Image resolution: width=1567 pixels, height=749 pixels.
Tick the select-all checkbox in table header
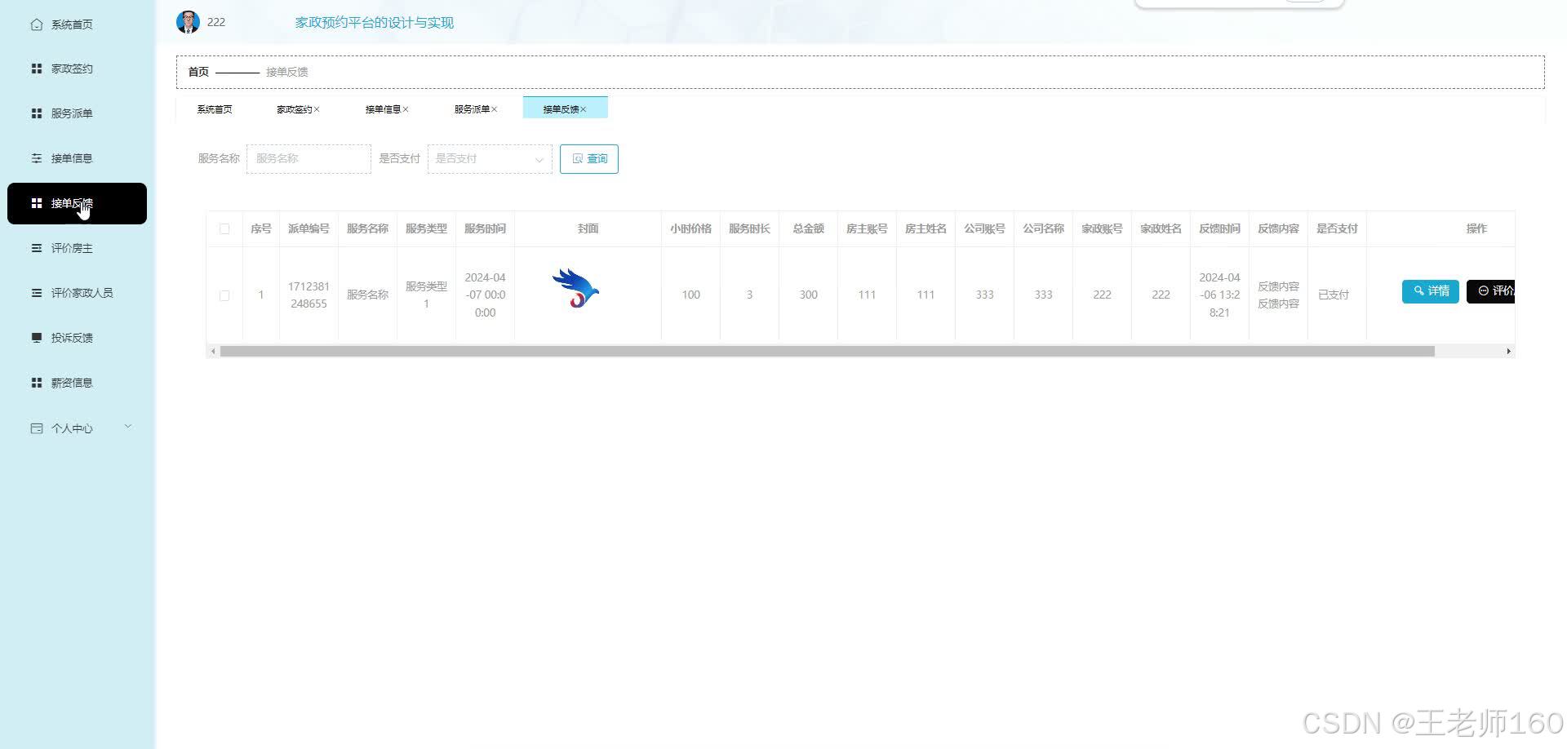point(224,229)
